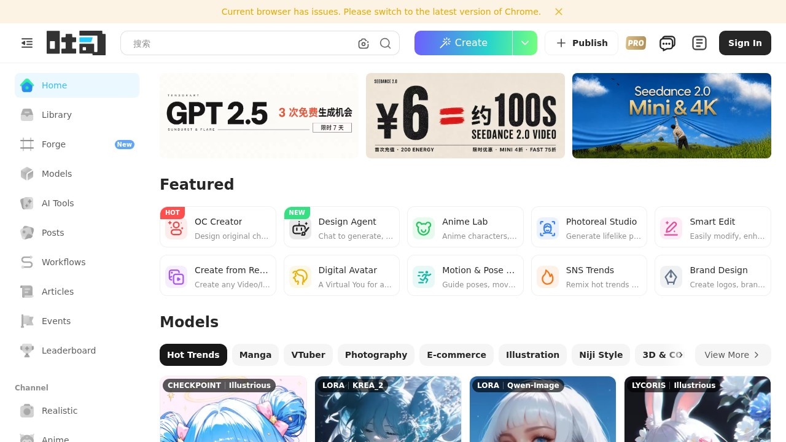Launch Smart Edit tool
The height and width of the screenshot is (442, 786).
[x=713, y=227]
